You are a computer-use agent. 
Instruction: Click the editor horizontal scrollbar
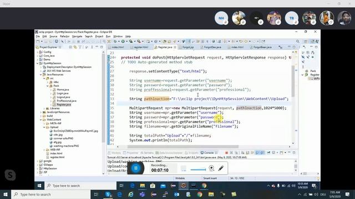point(182,146)
